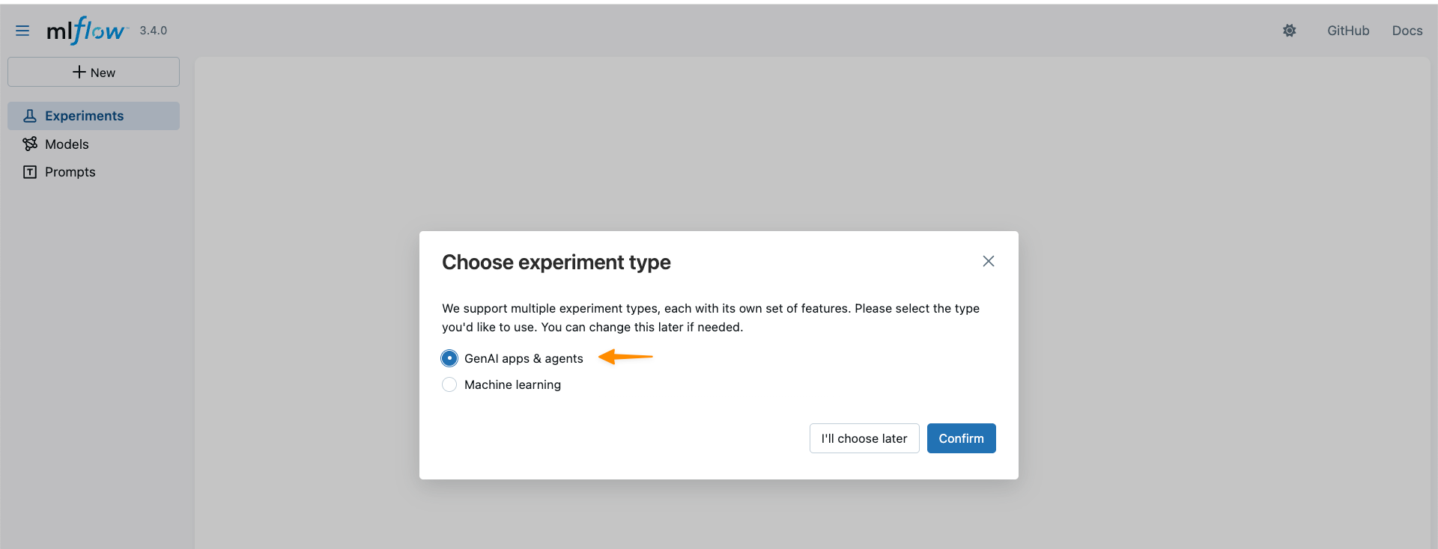The image size is (1438, 549).
Task: Navigate to the Models page label
Action: pos(67,144)
